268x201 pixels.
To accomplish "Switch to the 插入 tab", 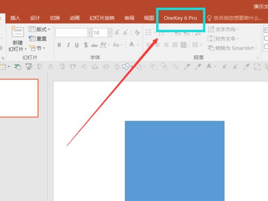I will (x=15, y=18).
